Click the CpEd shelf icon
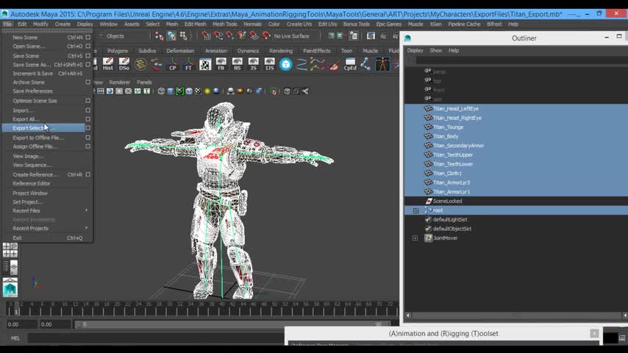The image size is (628, 353). pyautogui.click(x=350, y=65)
